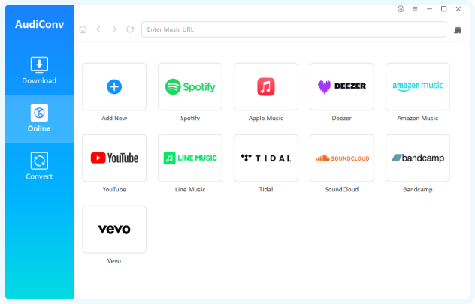This screenshot has width=475, height=304.
Task: Click the 'Deezer' caption label
Action: click(x=342, y=119)
